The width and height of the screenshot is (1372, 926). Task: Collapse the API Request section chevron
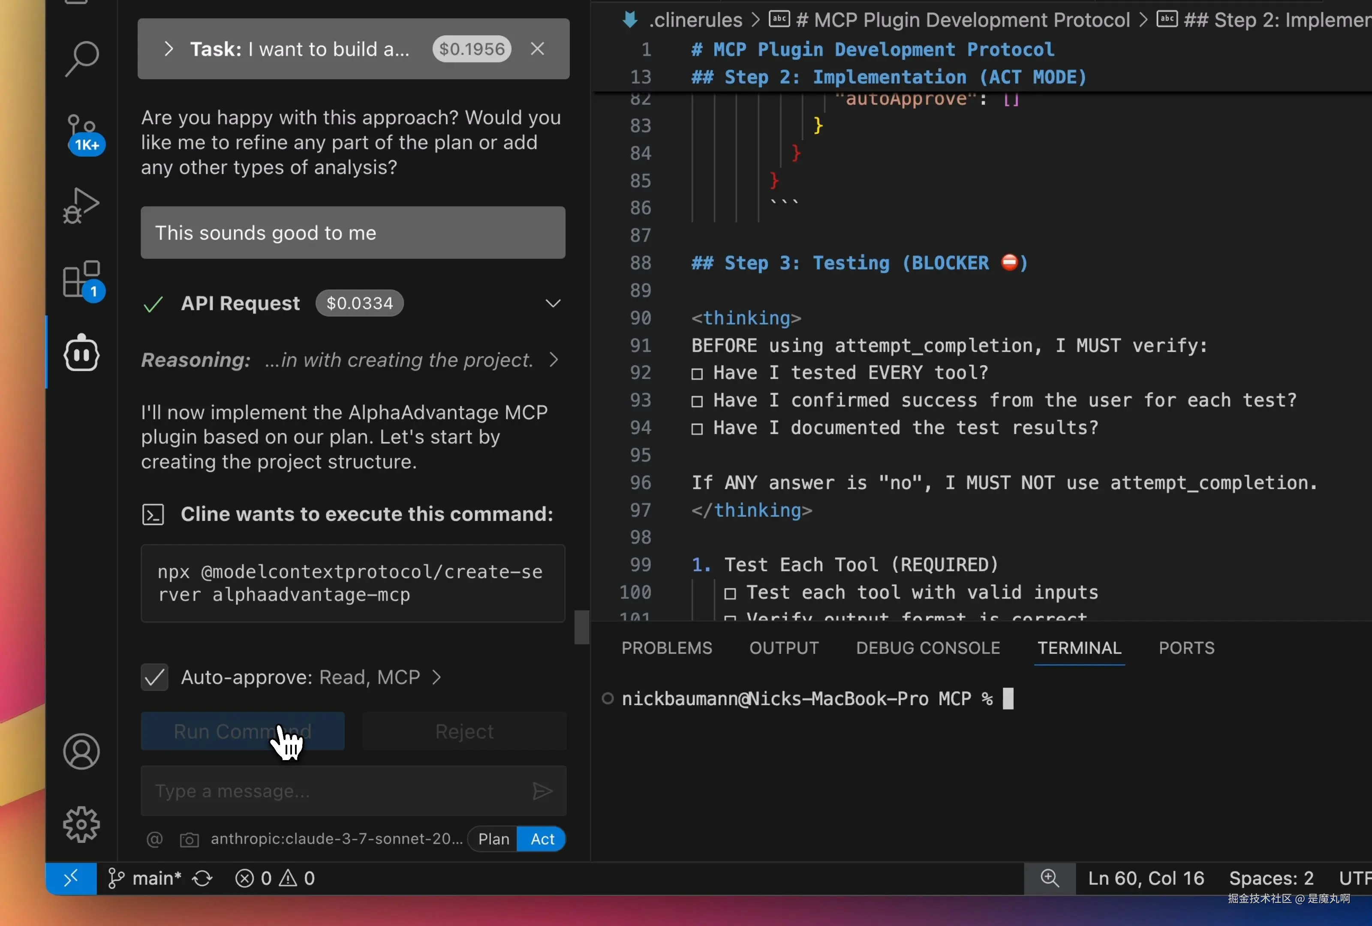click(x=553, y=304)
